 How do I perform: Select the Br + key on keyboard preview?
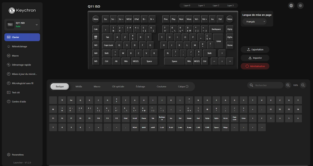(x=152, y=19)
